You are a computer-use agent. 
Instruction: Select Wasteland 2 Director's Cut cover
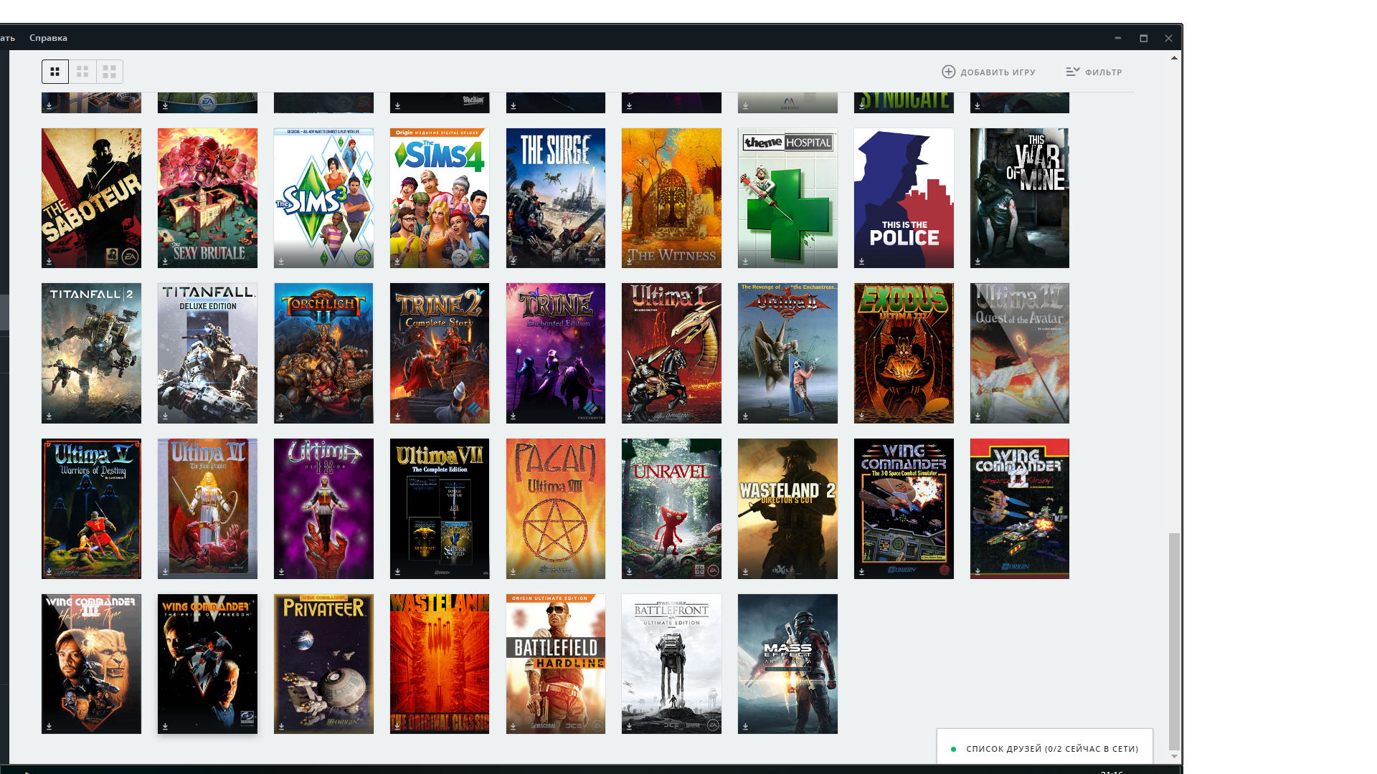pyautogui.click(x=787, y=509)
